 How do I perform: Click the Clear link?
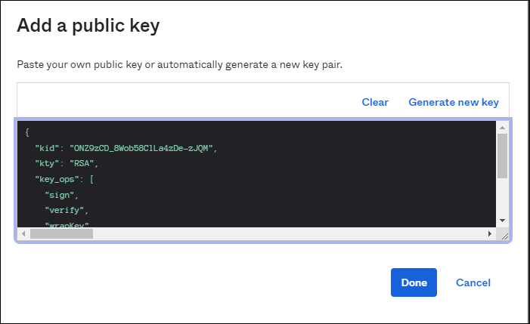tap(374, 102)
